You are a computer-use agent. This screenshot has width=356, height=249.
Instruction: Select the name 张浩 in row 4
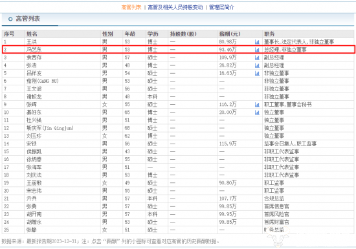pos(32,65)
